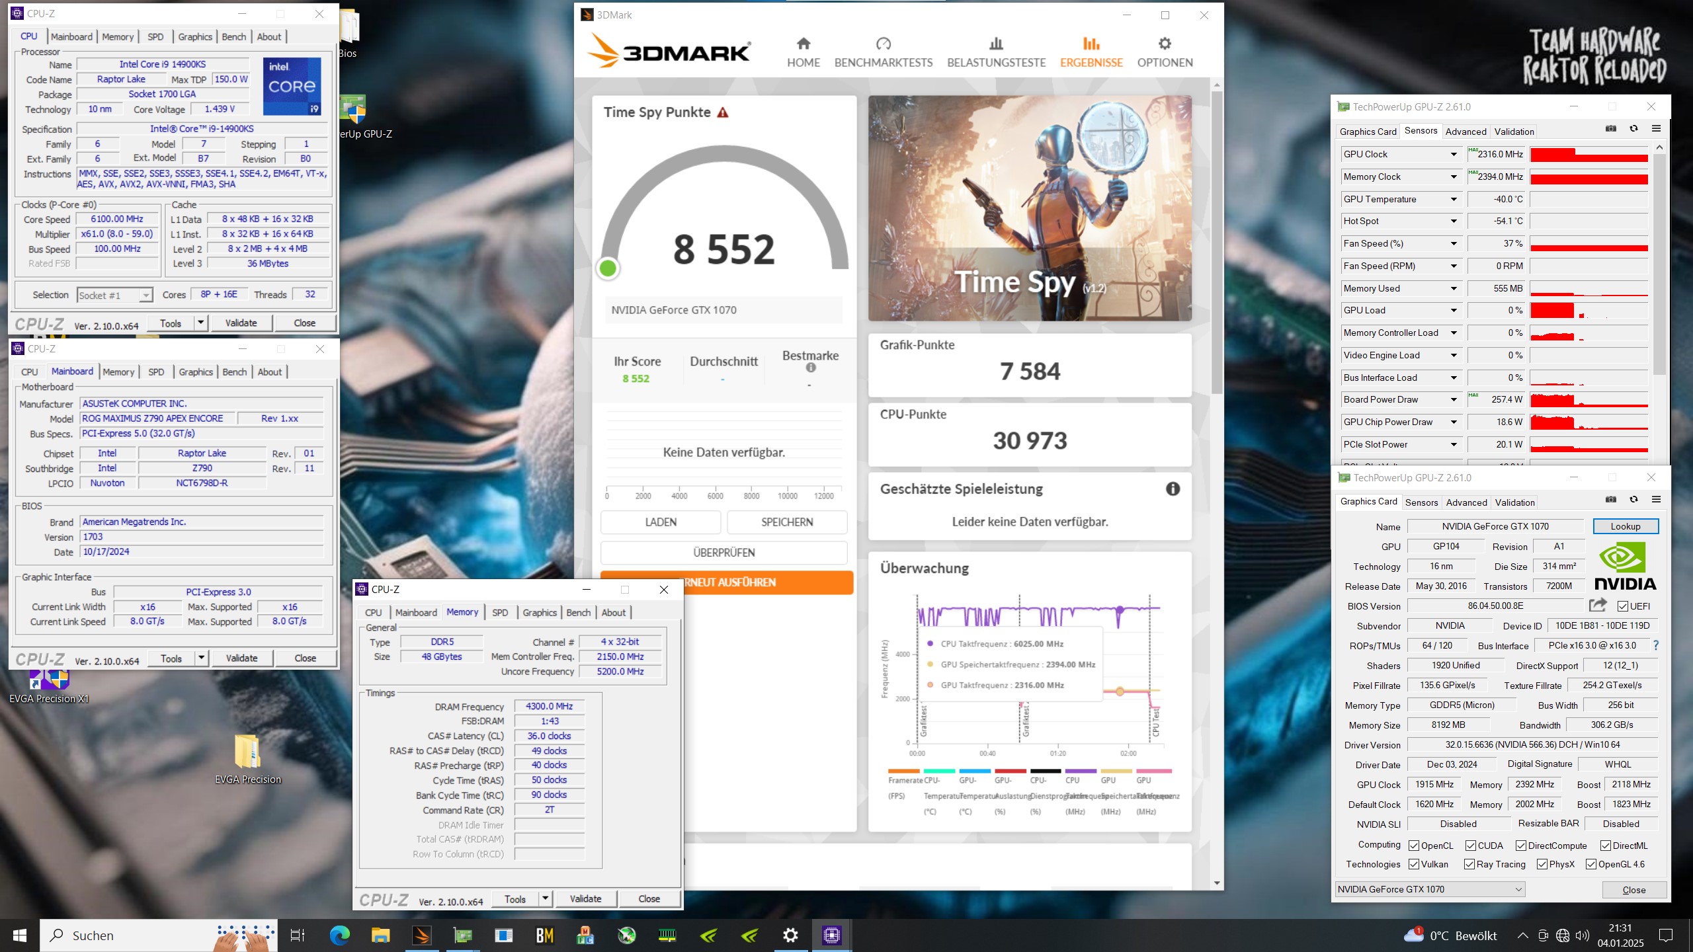Select Bench tab in top CPU-Z window
This screenshot has height=952, width=1693.
(233, 37)
